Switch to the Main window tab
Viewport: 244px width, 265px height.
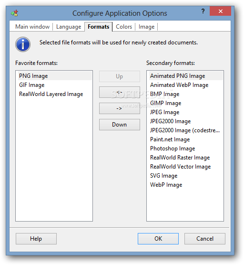[x=32, y=27]
